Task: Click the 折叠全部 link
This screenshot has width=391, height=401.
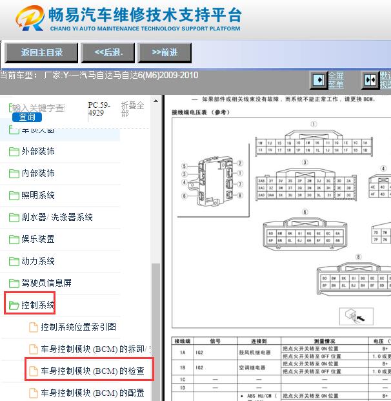Action: coord(132,109)
